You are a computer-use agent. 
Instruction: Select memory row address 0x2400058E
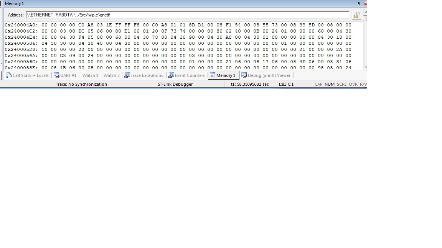21,68
